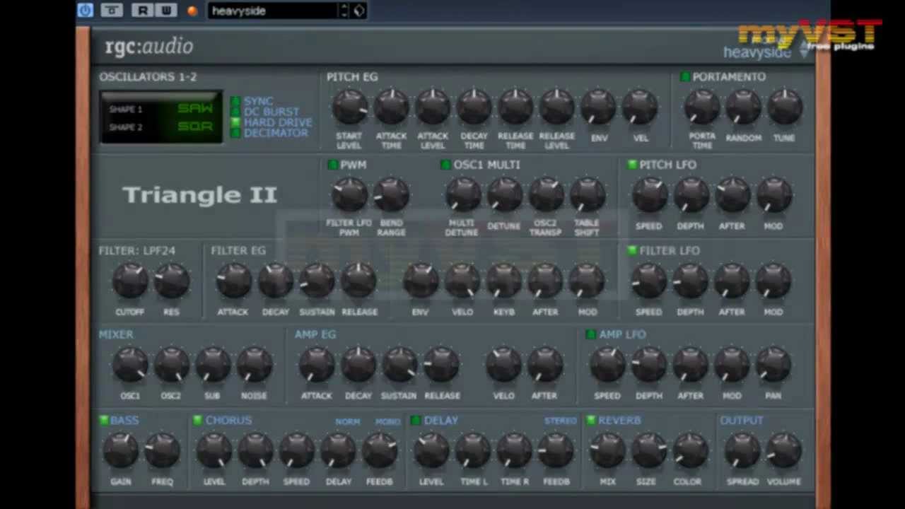Change Shape 2 SQR waveform
This screenshot has width=905, height=509.
click(x=195, y=127)
